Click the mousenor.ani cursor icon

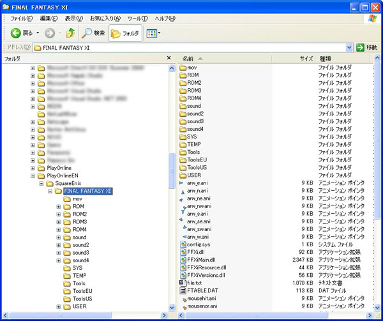[184, 308]
